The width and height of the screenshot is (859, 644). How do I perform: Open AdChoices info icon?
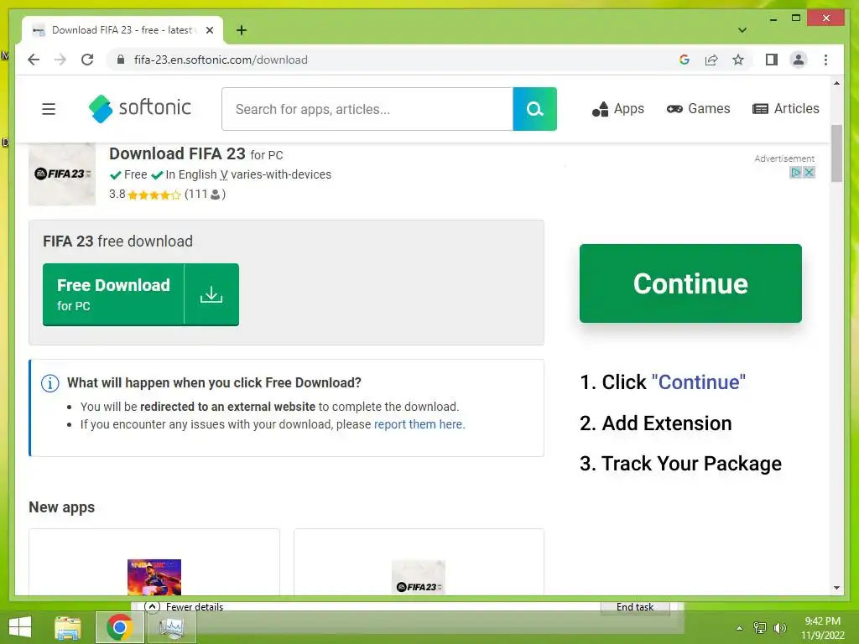click(796, 173)
